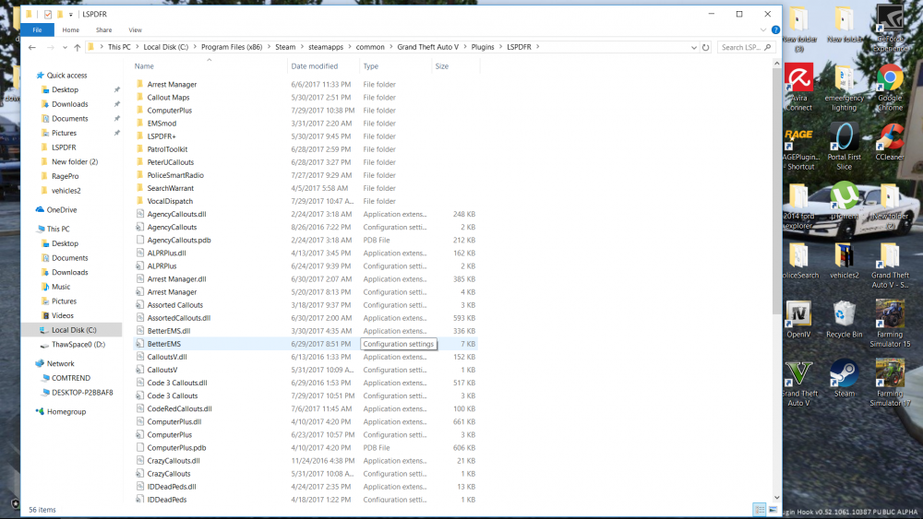Select the BetterEMS configuration settings file
This screenshot has width=923, height=519.
[306, 344]
